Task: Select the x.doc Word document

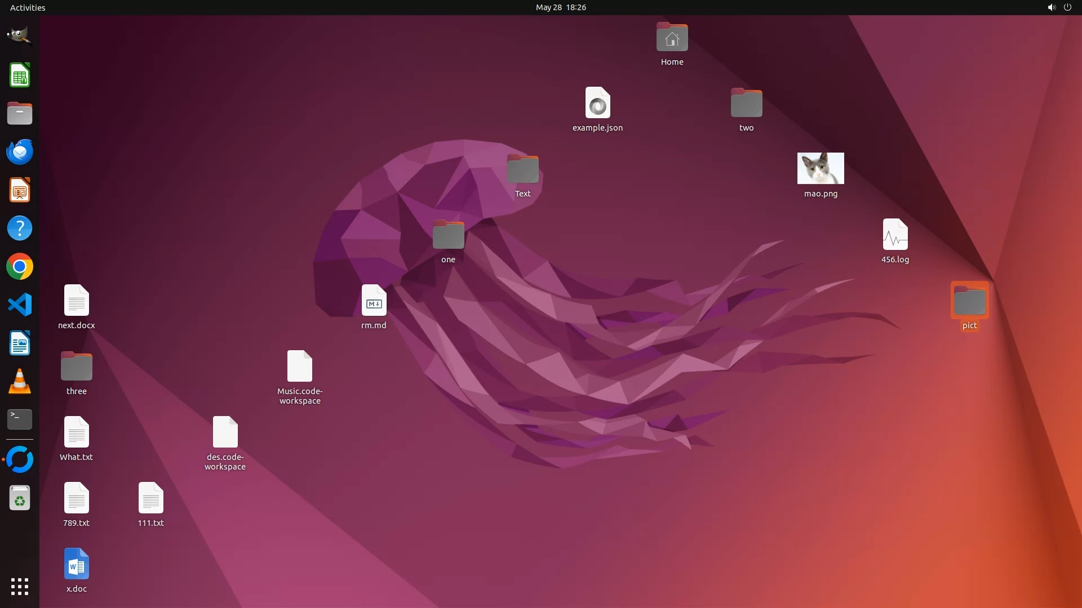Action: tap(76, 564)
